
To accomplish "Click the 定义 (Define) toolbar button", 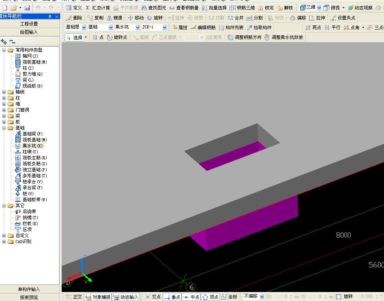I will [74, 8].
